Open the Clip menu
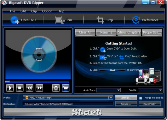Viewport: 167px width, 120px height. [x=34, y=11]
